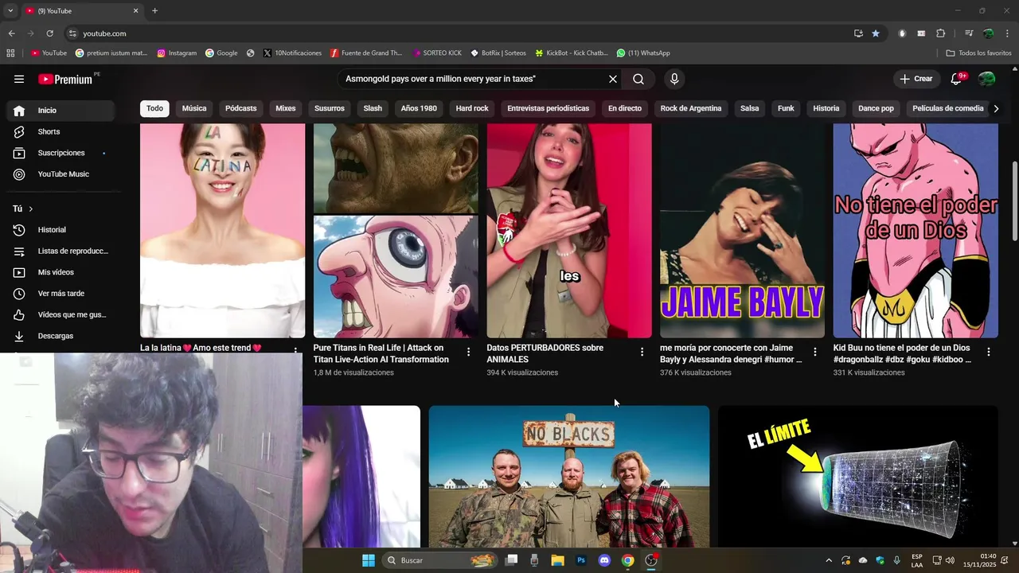Open Listas de reproducción in sidebar
This screenshot has width=1019, height=573.
click(61, 251)
